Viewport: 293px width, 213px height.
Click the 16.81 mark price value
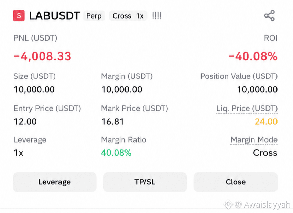point(112,122)
